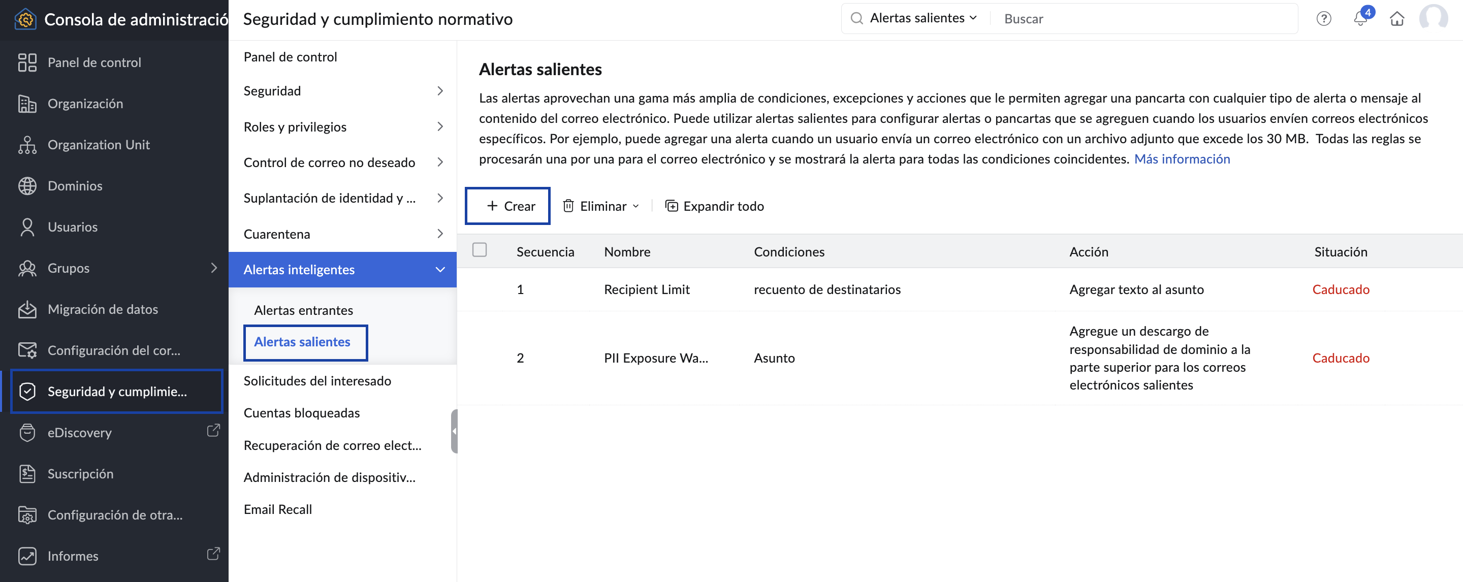Select Alertas entrantes submenu item
1463x582 pixels.
pyautogui.click(x=303, y=311)
